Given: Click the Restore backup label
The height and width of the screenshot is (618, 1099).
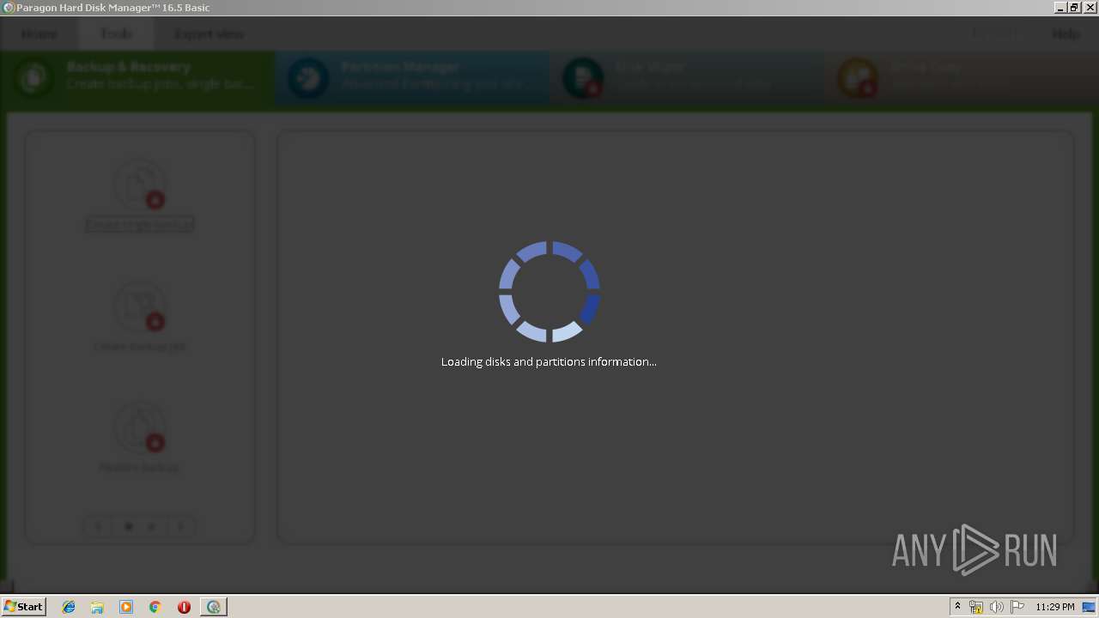Looking at the screenshot, I should 139,468.
